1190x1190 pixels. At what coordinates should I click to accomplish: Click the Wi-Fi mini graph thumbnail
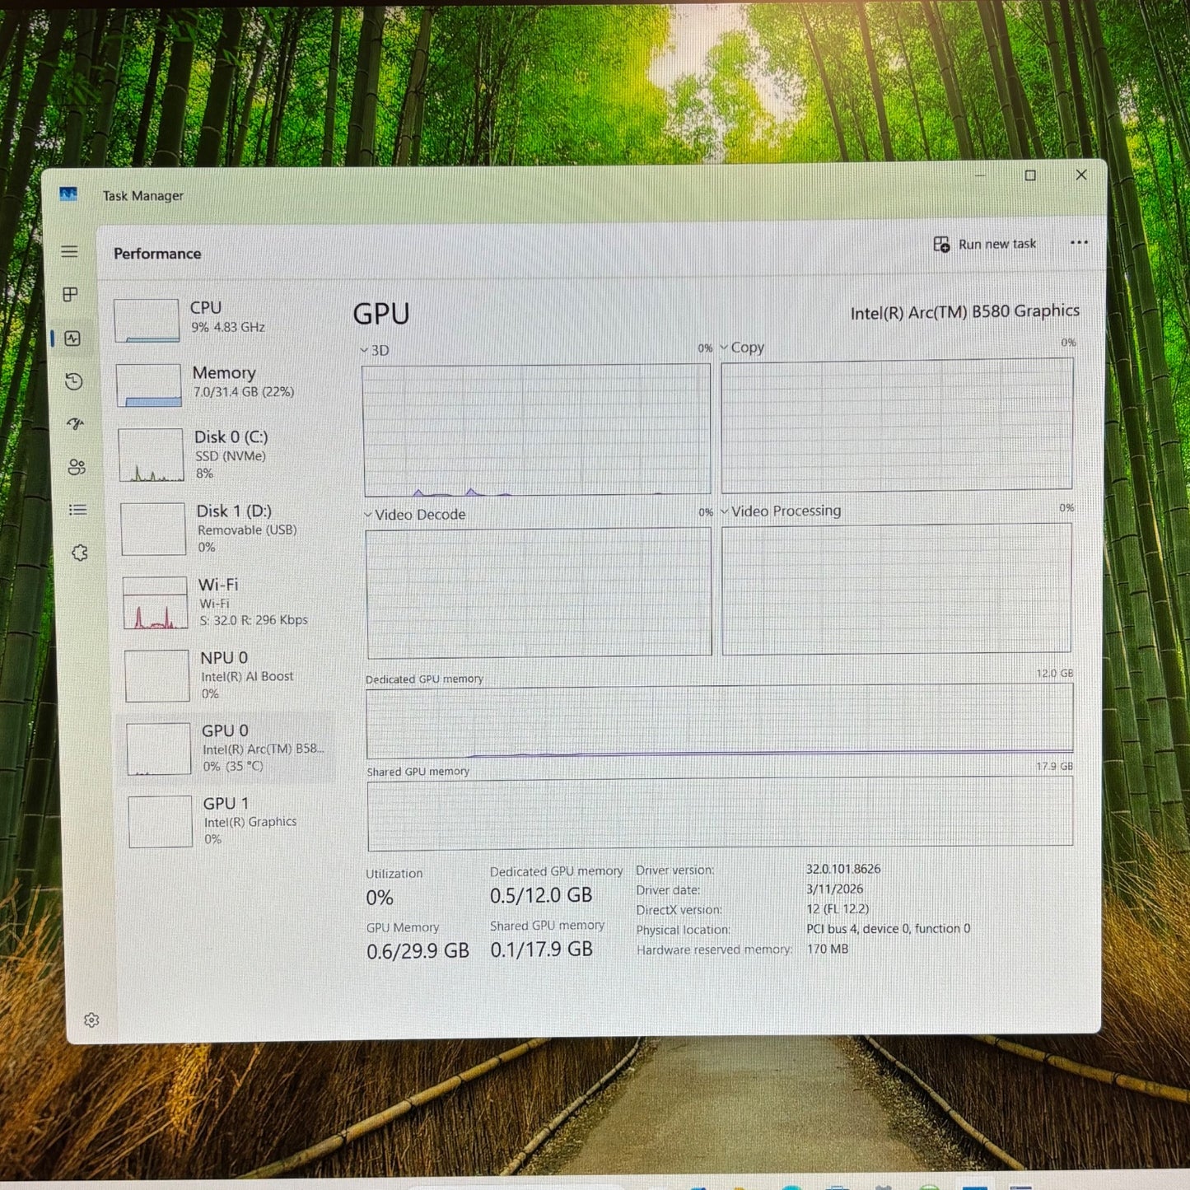(x=156, y=603)
